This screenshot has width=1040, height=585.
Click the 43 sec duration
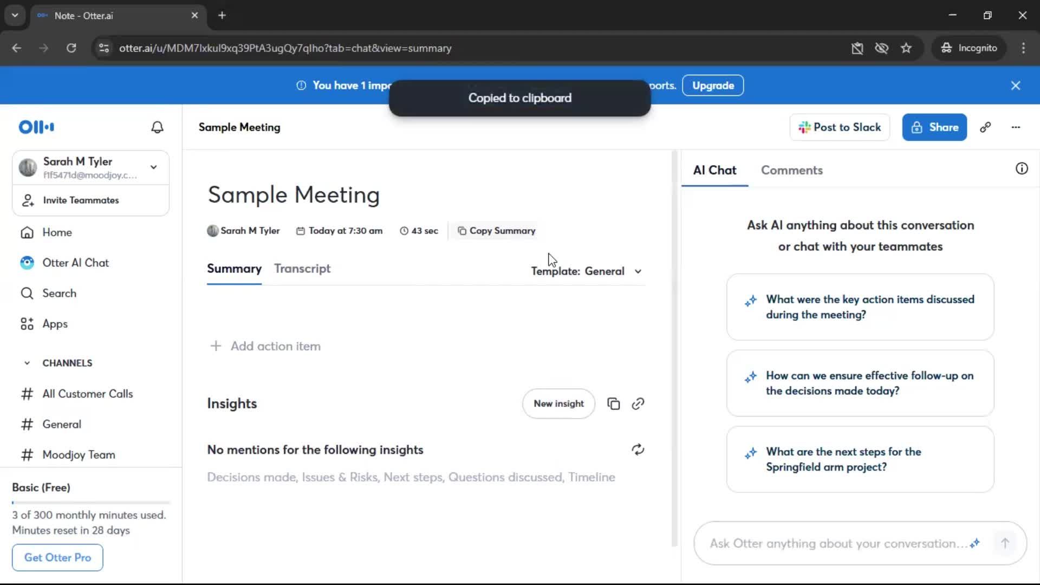[419, 231]
